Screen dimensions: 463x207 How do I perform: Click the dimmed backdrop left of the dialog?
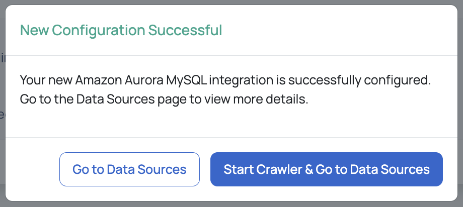pos(3,103)
